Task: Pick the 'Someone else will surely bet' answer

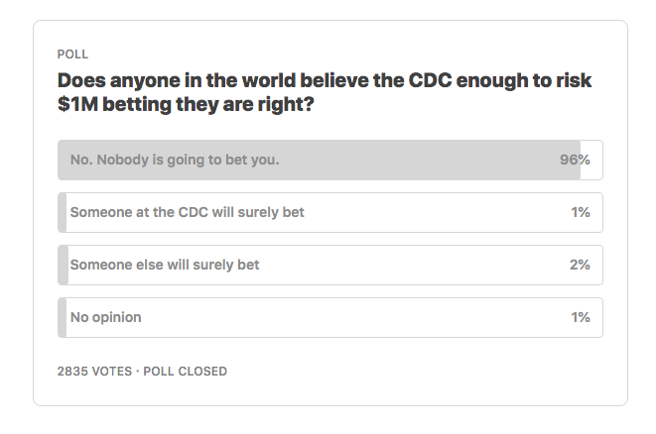Action: [330, 266]
